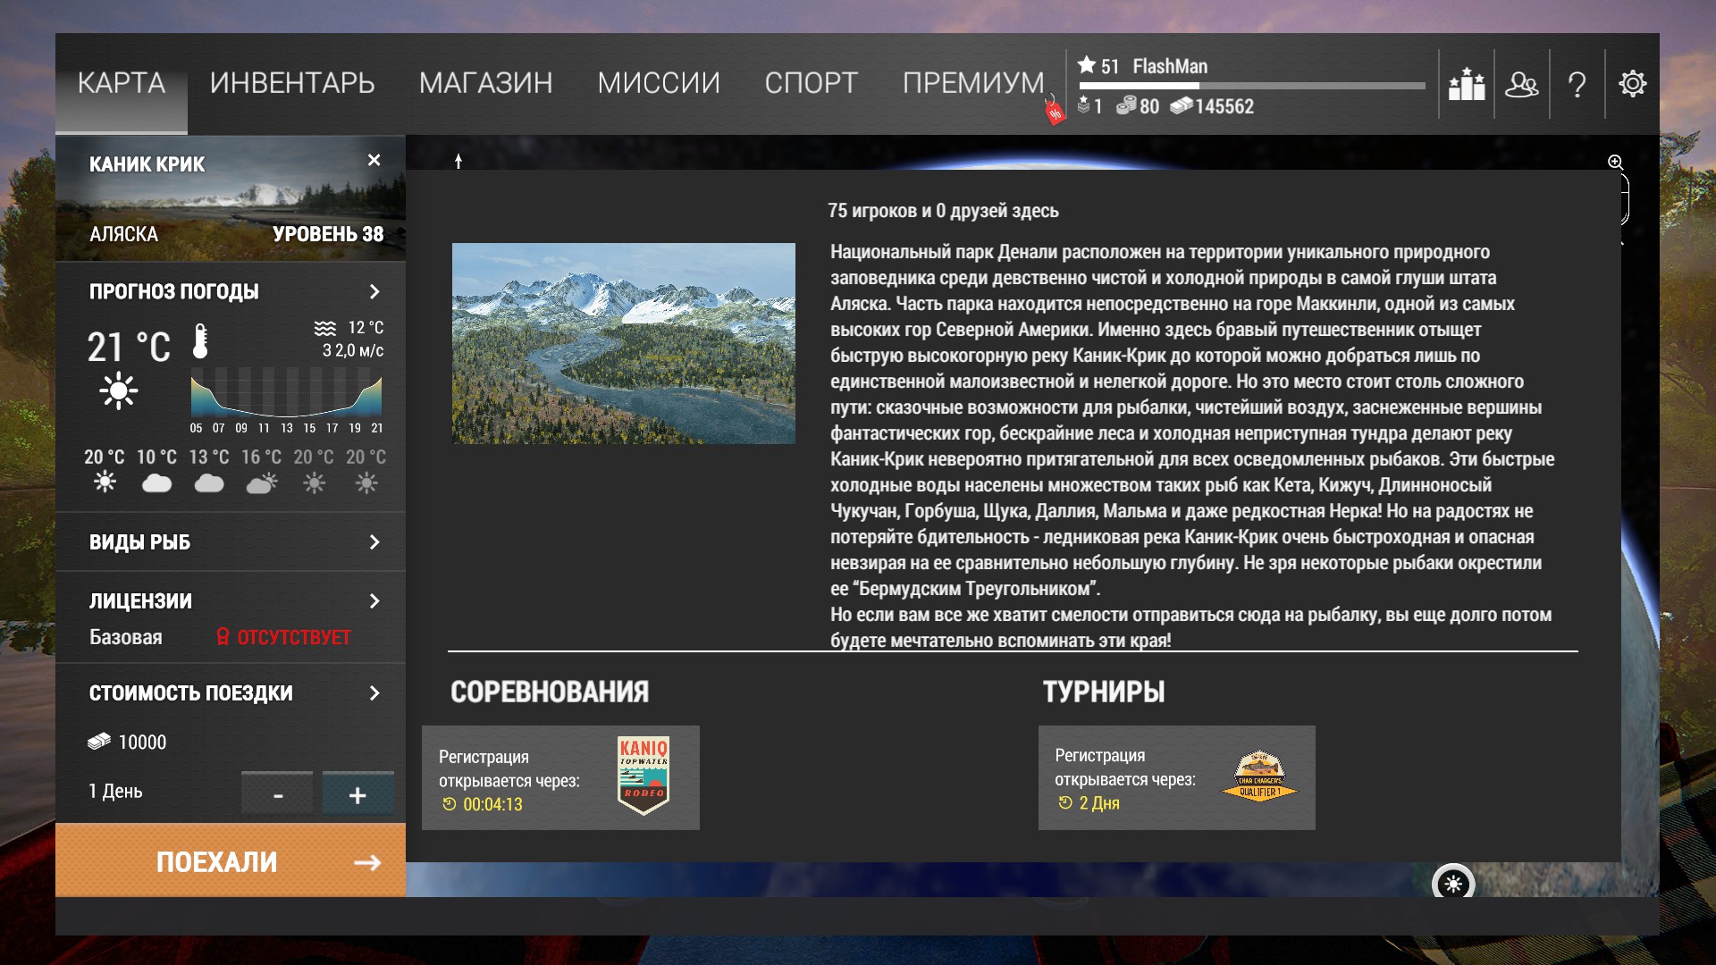Switch to the Инвентарь tab
The height and width of the screenshot is (965, 1716).
[x=292, y=83]
